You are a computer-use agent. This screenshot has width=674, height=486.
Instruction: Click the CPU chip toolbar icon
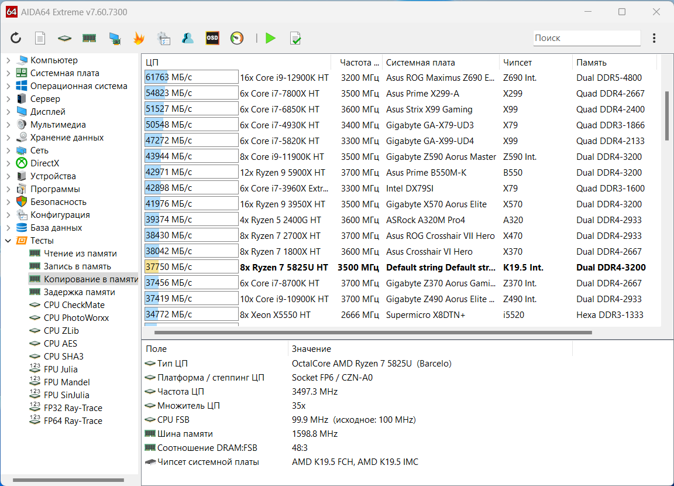click(x=64, y=38)
